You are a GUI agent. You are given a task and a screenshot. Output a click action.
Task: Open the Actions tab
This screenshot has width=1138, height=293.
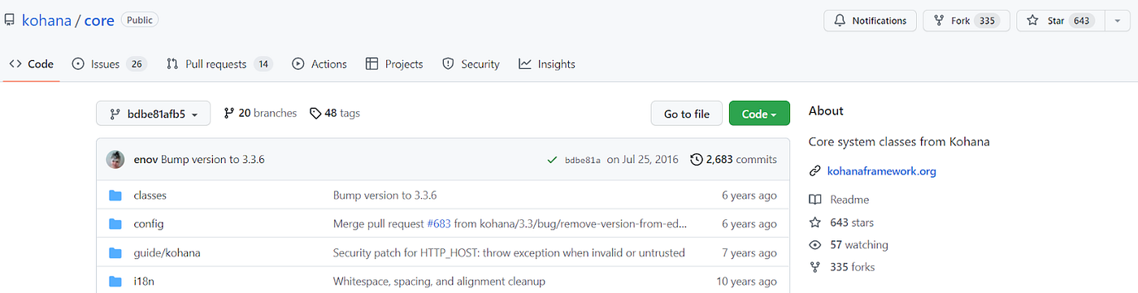point(319,64)
